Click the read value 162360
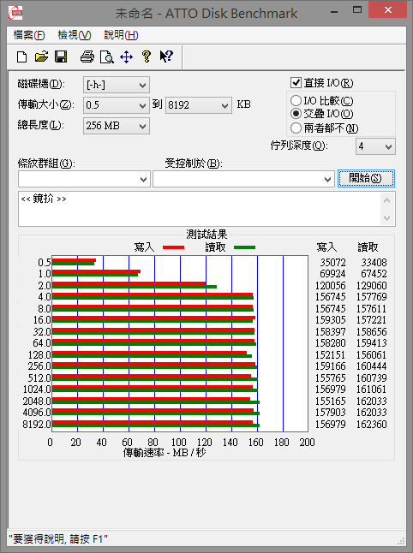 371,424
